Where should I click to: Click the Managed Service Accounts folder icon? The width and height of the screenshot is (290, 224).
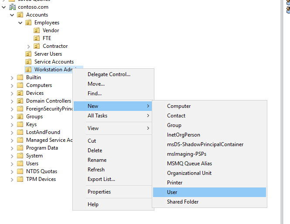pos(20,140)
